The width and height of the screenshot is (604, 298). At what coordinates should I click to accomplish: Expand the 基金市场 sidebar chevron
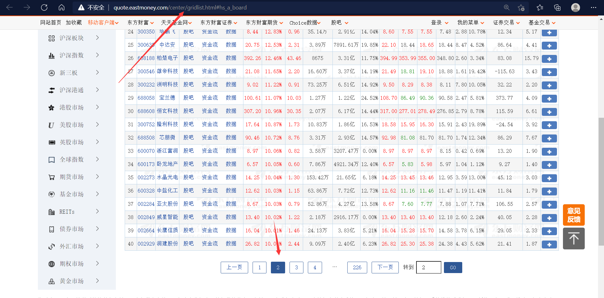click(97, 194)
